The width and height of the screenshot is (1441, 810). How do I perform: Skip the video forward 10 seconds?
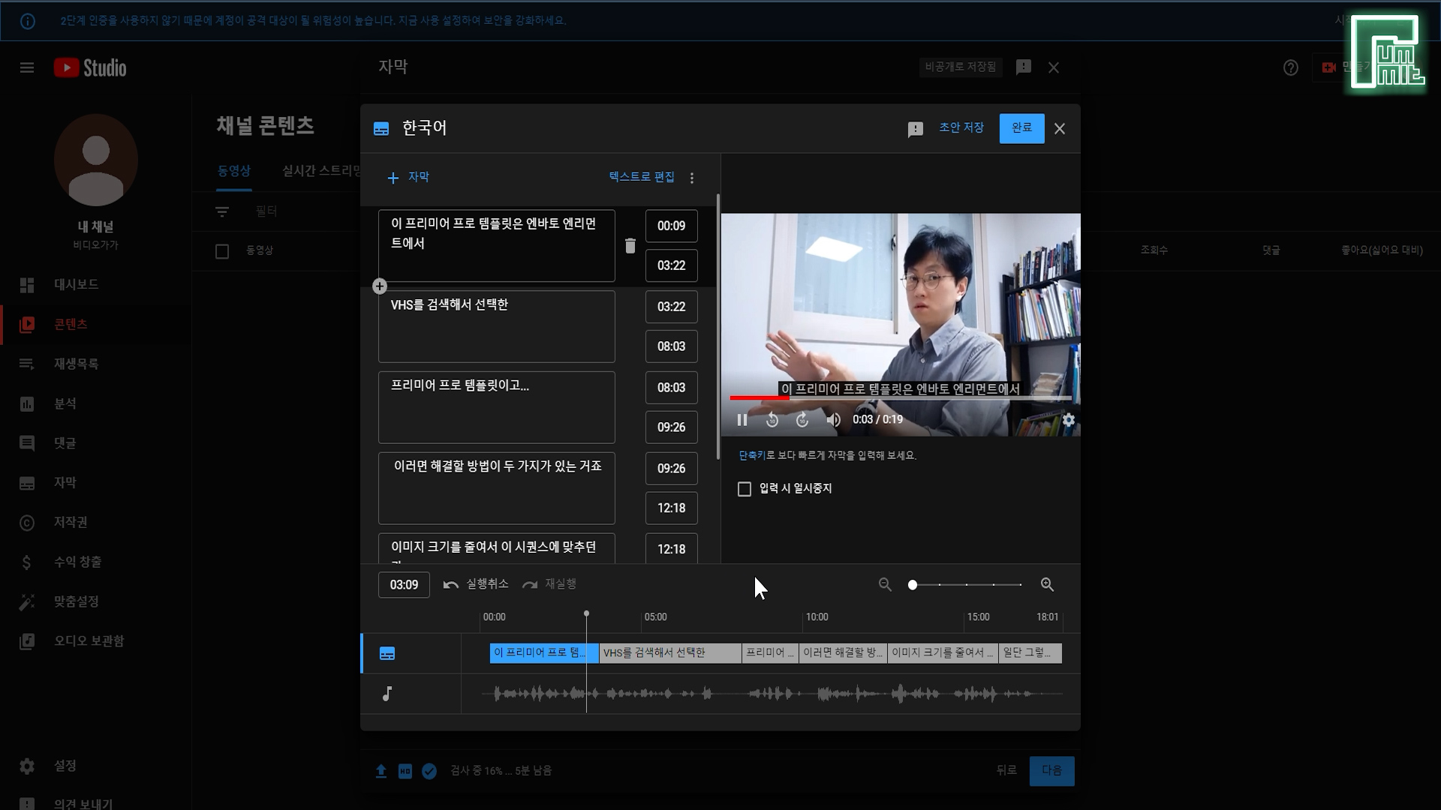point(802,420)
